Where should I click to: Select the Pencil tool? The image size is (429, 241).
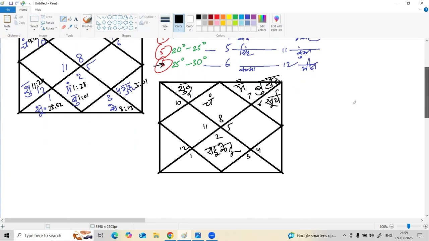click(x=63, y=19)
